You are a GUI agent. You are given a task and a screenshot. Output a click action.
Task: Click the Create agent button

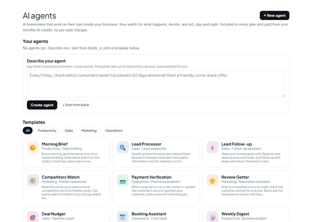[x=42, y=105]
